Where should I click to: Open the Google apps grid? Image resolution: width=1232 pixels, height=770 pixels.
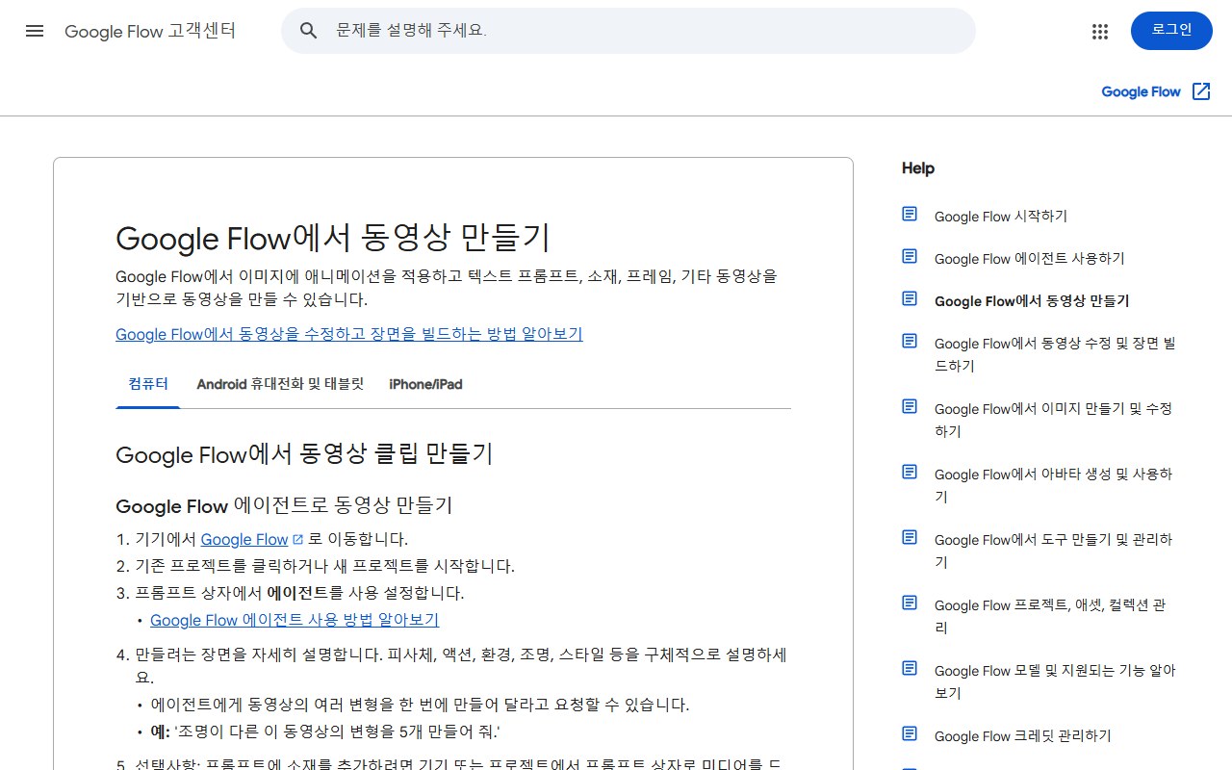[1100, 31]
